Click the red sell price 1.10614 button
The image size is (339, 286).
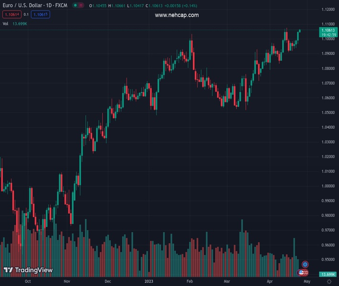tap(11, 14)
